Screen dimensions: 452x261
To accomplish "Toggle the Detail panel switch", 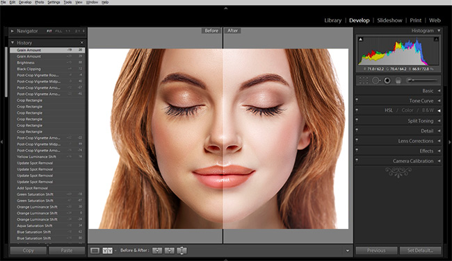I will (x=357, y=130).
